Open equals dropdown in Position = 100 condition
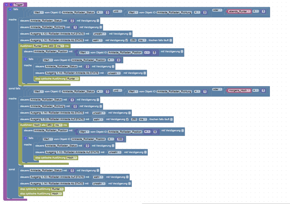290x204 pixels. pos(111,139)
